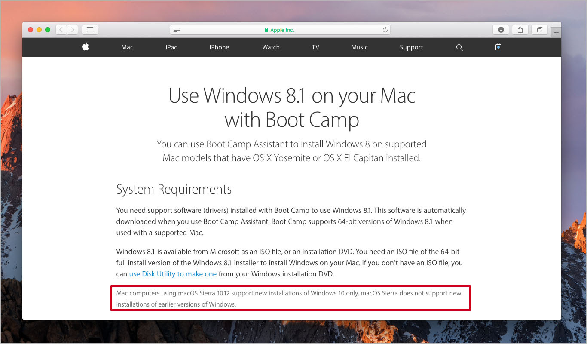
Task: Click the Apple logo in nav bar
Action: coord(86,47)
